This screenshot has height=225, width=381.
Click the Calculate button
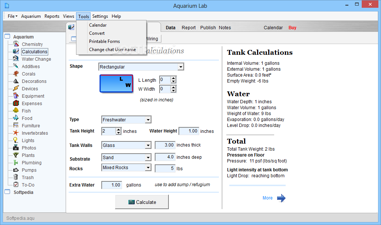click(142, 202)
